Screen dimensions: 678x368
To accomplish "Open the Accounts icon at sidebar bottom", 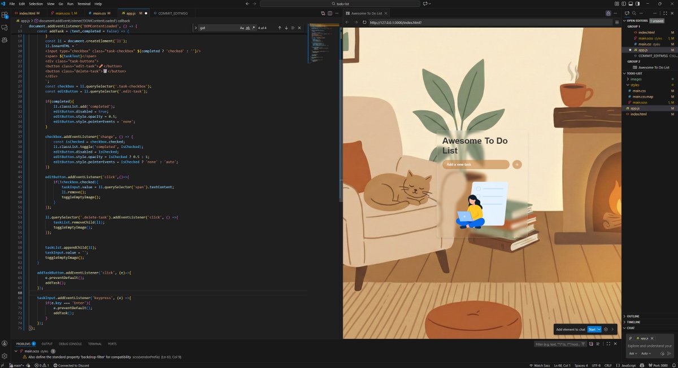I will [x=5, y=343].
